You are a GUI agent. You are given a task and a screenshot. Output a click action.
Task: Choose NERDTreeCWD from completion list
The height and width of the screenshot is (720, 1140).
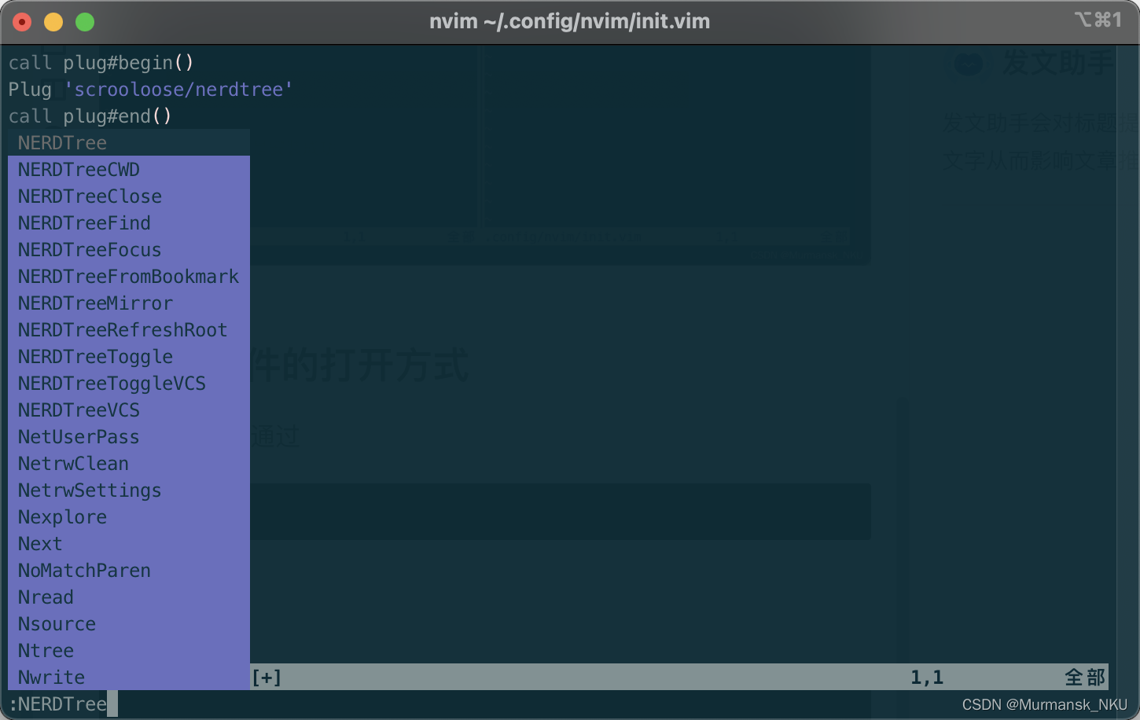[x=129, y=170]
